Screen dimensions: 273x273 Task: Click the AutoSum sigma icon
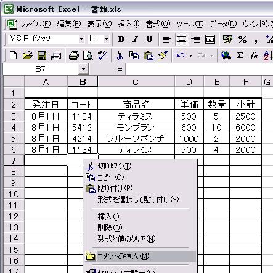[240, 55]
